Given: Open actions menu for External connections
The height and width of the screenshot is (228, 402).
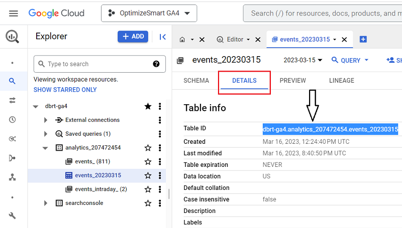Looking at the screenshot, I should [x=160, y=120].
